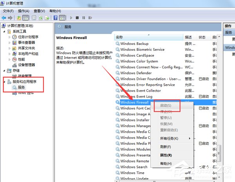235x182 pixels.
Task: Collapse Services and Applications (服务和应用程序) node
Action: click(x=4, y=82)
